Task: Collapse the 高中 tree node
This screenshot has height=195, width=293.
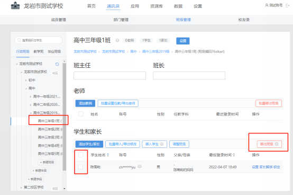Action: (26, 88)
